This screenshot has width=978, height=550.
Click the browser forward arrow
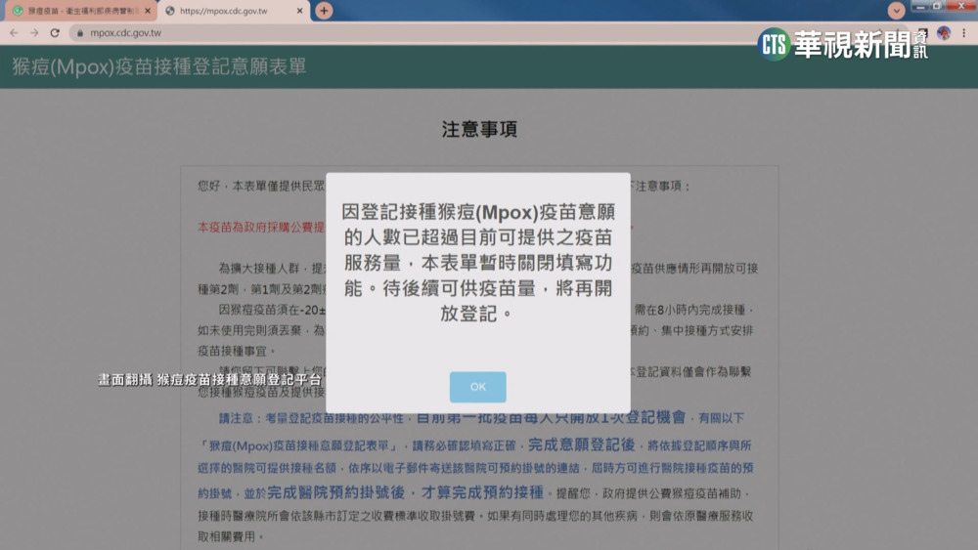click(34, 32)
